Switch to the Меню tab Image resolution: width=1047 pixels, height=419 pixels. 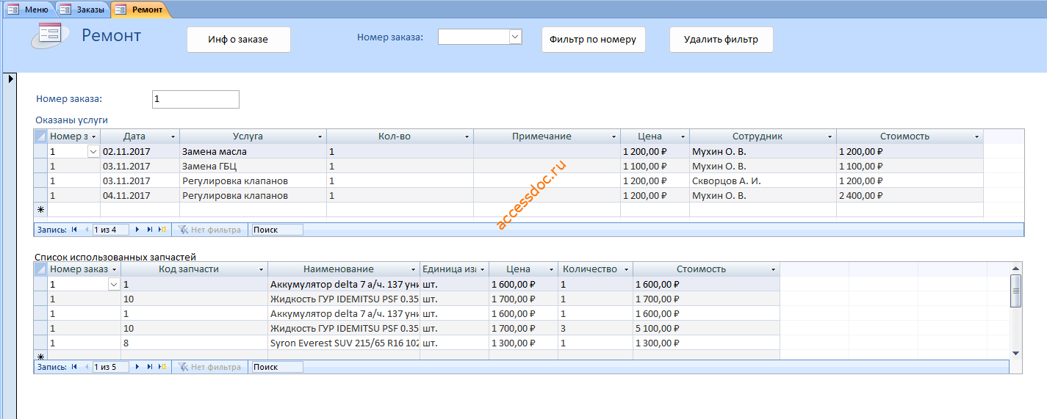coord(28,10)
